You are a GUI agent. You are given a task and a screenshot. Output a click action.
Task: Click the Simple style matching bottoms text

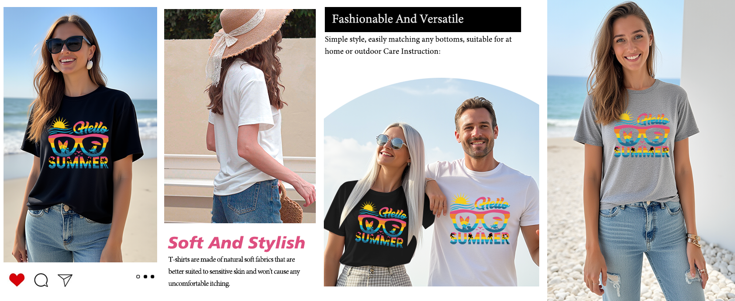pyautogui.click(x=418, y=45)
